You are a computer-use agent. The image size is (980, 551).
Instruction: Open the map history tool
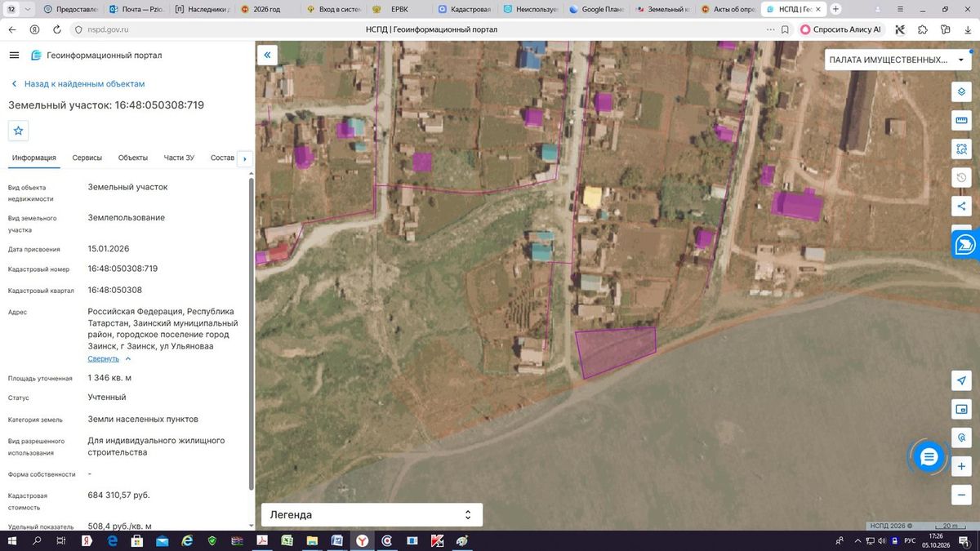pos(962,178)
